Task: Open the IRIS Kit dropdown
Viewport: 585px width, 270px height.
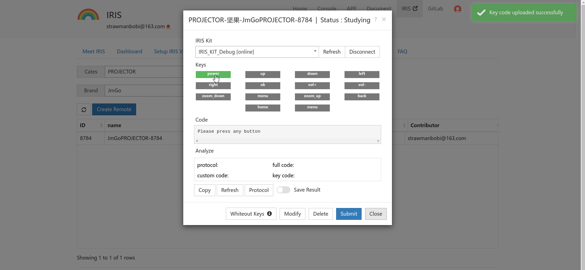Action: [257, 52]
